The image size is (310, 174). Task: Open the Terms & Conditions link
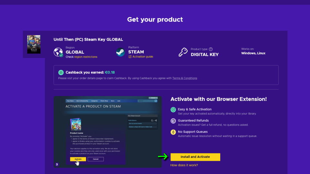coord(185,78)
